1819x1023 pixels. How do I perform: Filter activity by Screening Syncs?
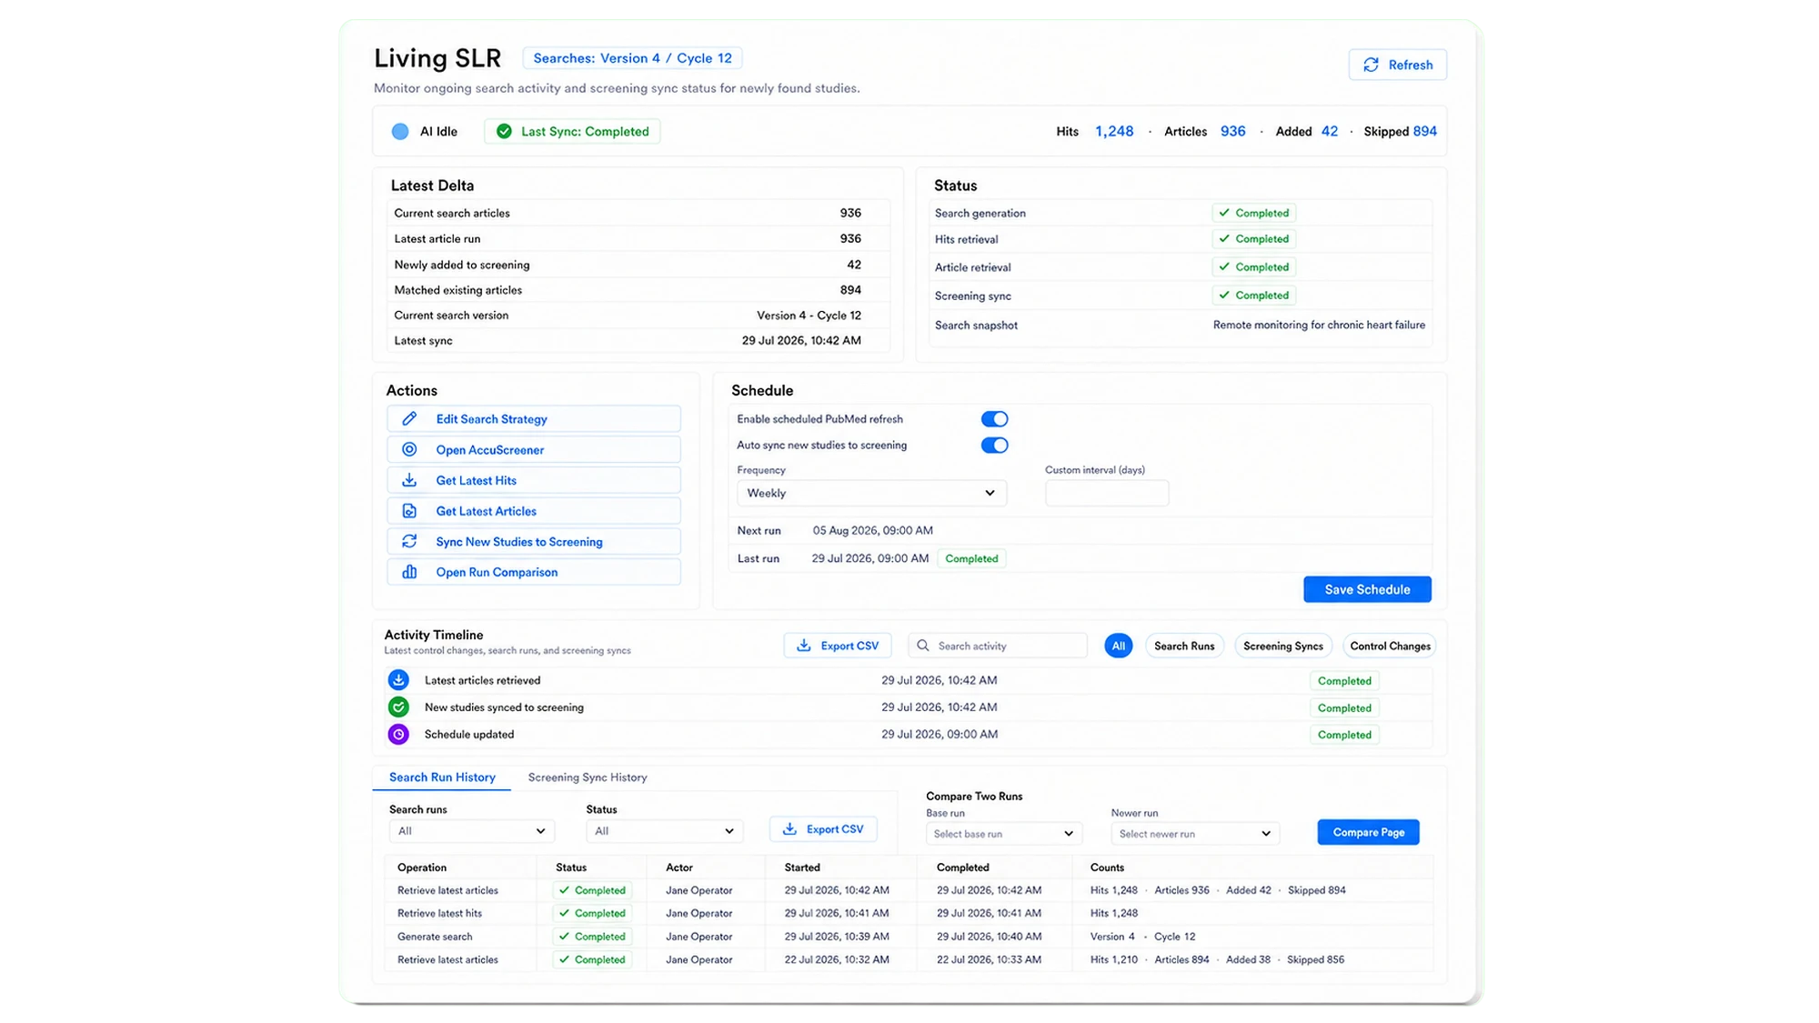1282,646
